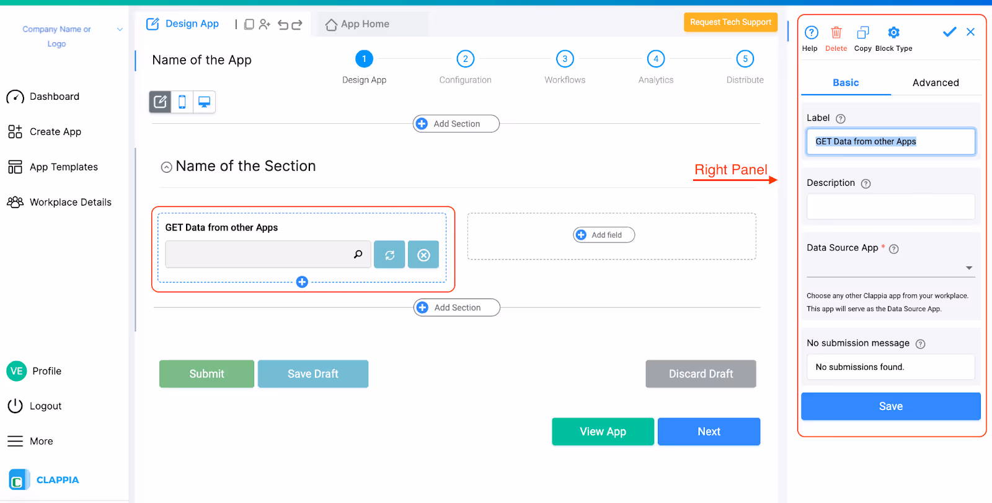
Task: Click Save in the right panel
Action: (x=891, y=406)
